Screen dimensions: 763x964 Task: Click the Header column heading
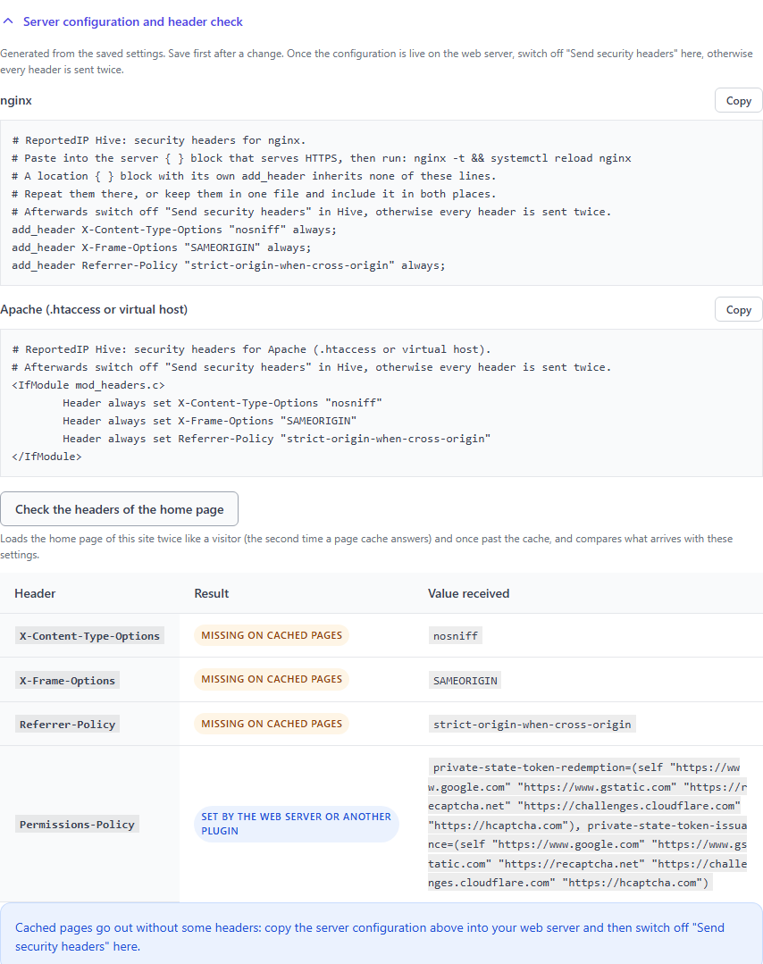point(35,593)
